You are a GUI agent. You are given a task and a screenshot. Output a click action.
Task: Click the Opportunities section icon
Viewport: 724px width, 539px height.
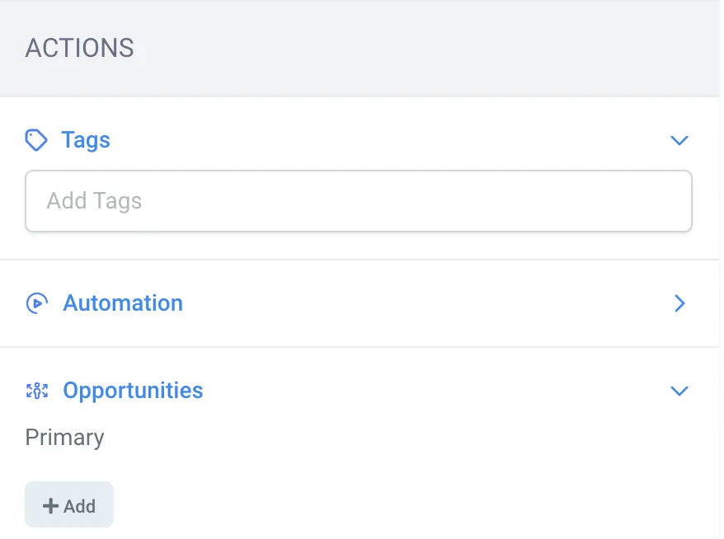click(x=37, y=391)
